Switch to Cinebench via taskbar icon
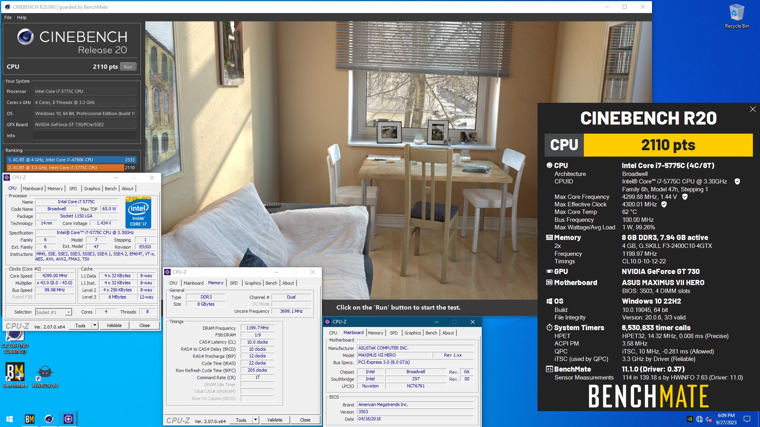Viewport: 760px width, 427px height. (x=49, y=419)
